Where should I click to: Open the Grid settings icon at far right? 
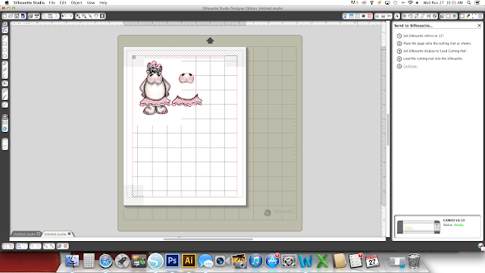point(480,16)
